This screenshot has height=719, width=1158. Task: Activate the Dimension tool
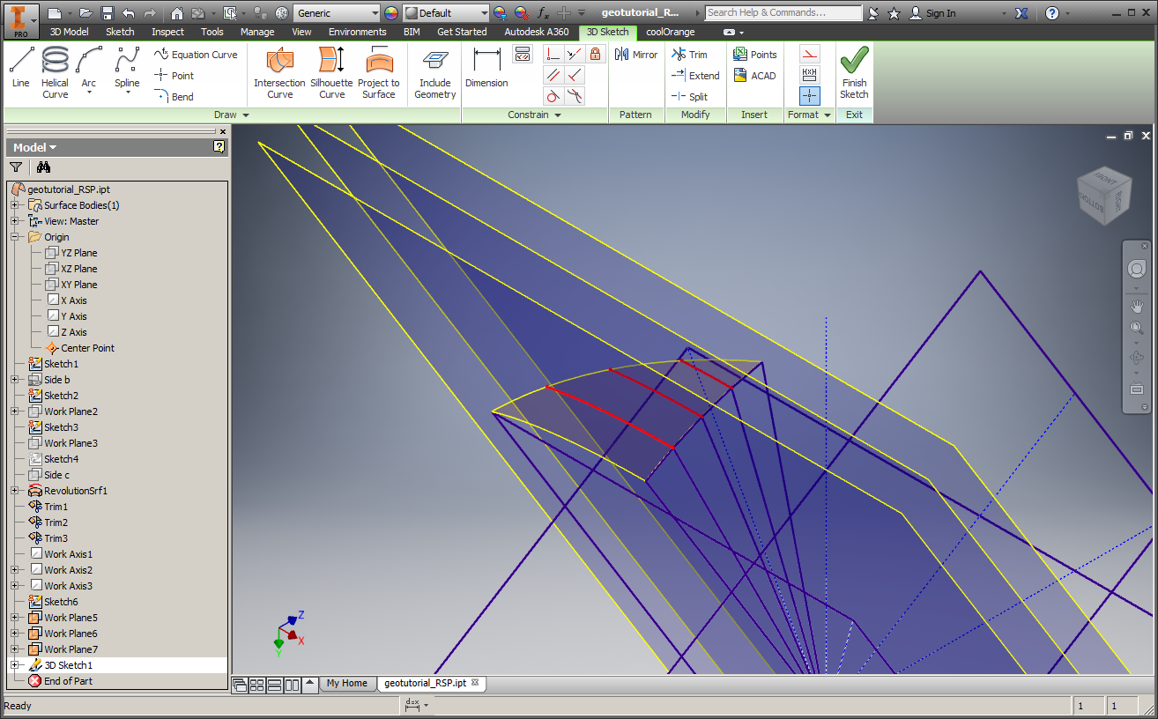(x=486, y=68)
